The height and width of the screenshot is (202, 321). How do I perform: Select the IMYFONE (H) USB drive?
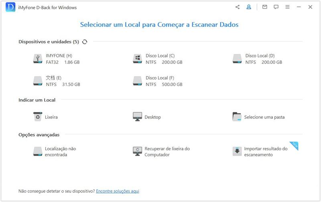[56, 59]
